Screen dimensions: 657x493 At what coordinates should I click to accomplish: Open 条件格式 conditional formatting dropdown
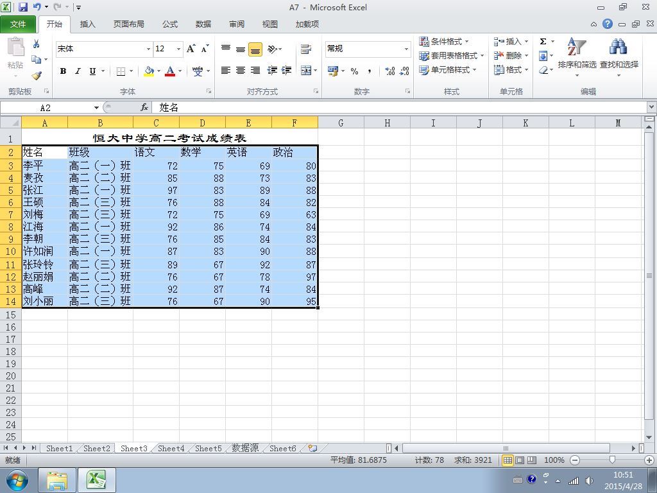(x=444, y=42)
